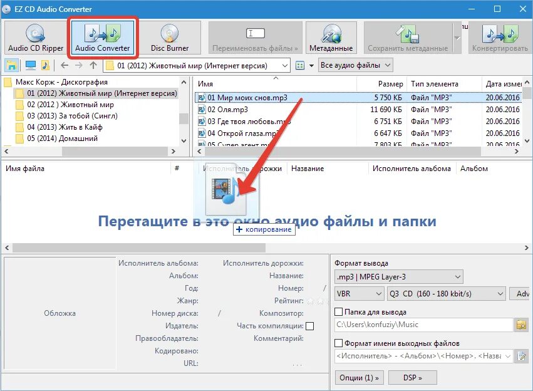Viewport: 533px width, 391px height.
Task: Select folder 04 (2013) Жить в Кайф
Action: 65,127
